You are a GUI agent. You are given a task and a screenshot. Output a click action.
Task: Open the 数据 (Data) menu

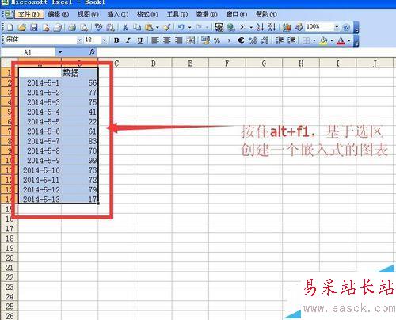(207, 14)
